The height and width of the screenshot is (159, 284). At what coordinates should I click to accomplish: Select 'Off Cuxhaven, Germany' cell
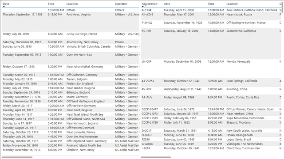click(x=82, y=75)
